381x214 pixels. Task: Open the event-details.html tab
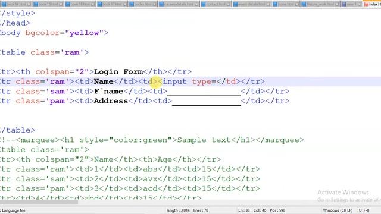click(x=252, y=4)
